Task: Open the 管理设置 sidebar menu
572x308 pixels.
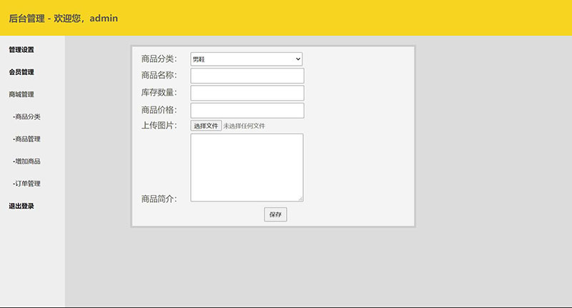Action: tap(21, 50)
